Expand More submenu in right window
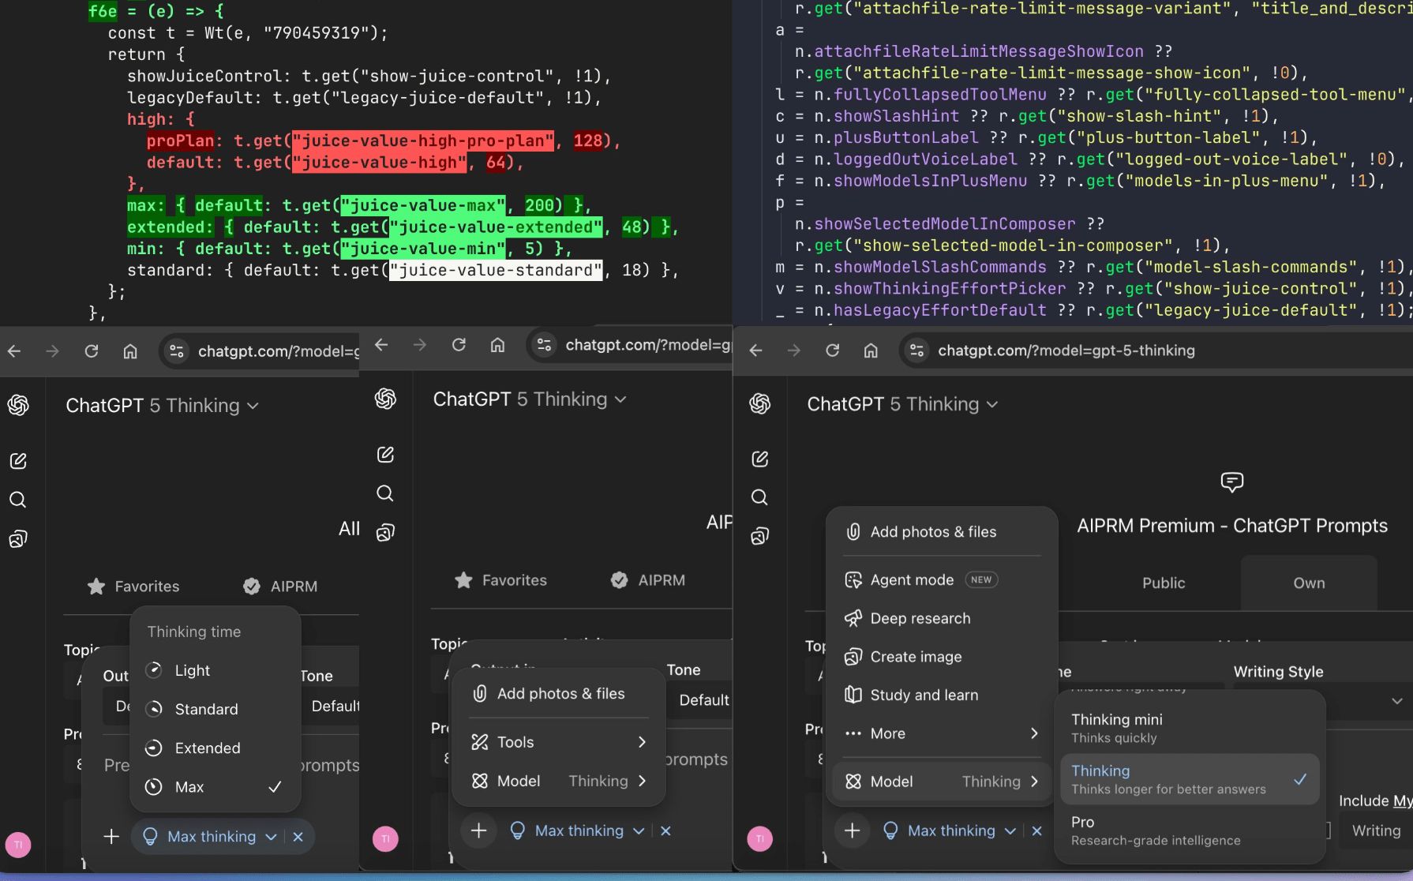Viewport: 1413px width, 881px height. [x=942, y=733]
